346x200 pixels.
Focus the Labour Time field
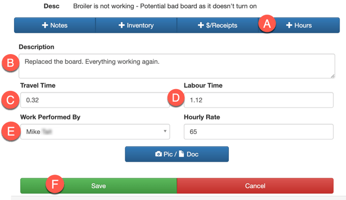click(x=259, y=100)
